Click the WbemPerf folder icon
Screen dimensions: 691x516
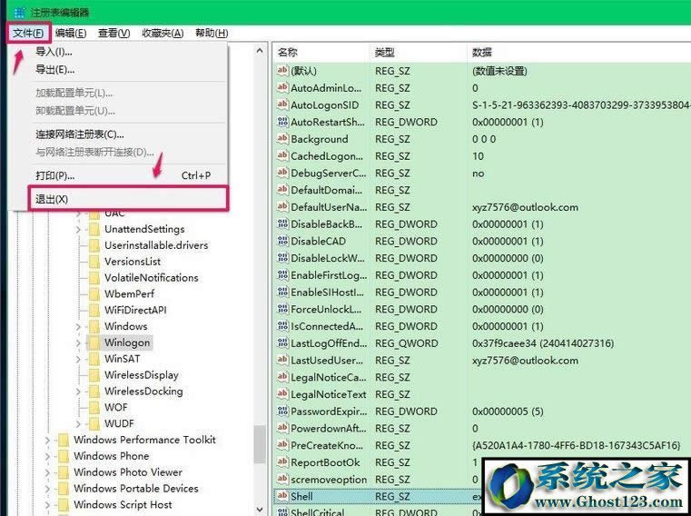point(94,294)
